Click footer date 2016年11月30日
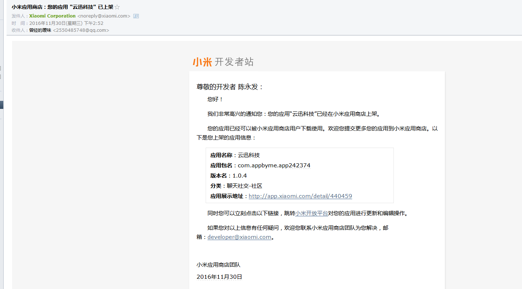522x289 pixels. coord(219,277)
